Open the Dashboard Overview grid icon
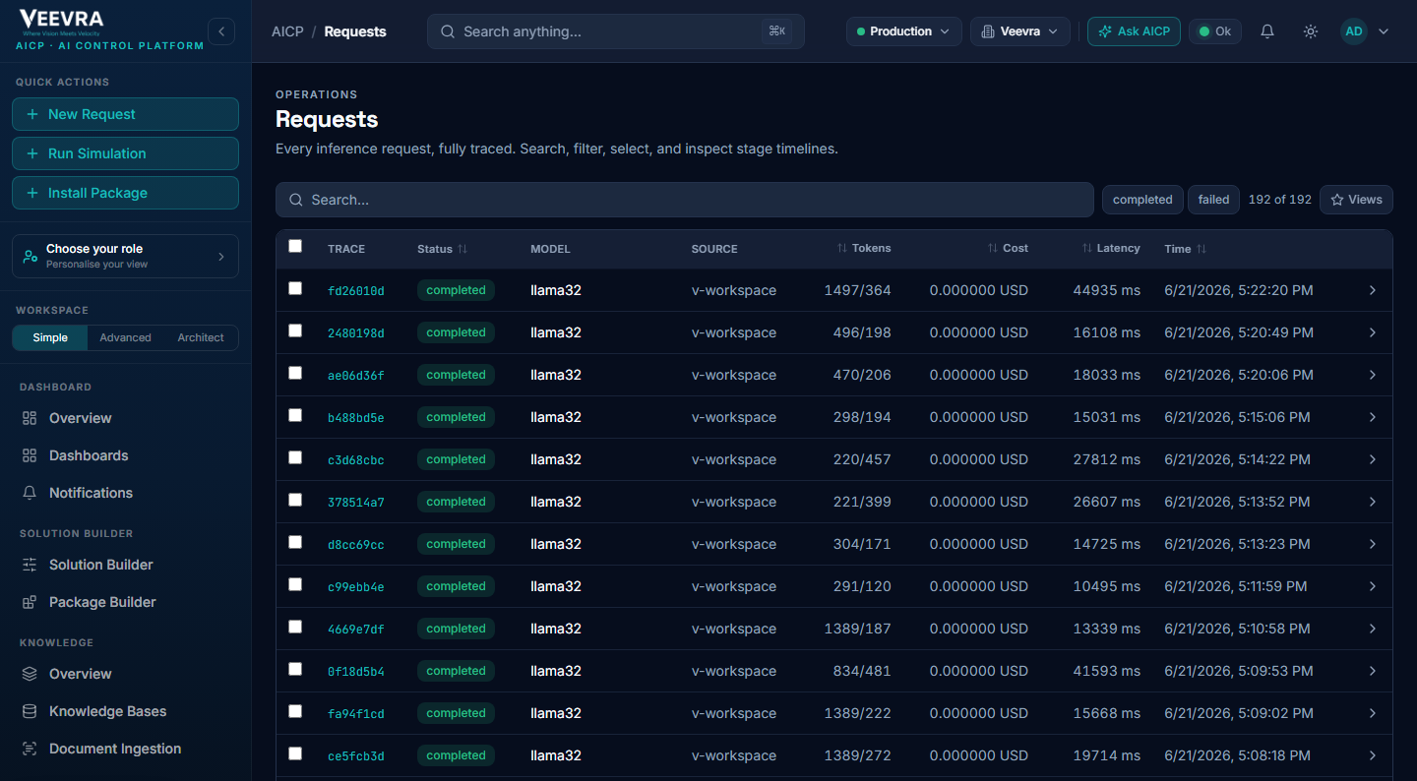 (x=30, y=418)
